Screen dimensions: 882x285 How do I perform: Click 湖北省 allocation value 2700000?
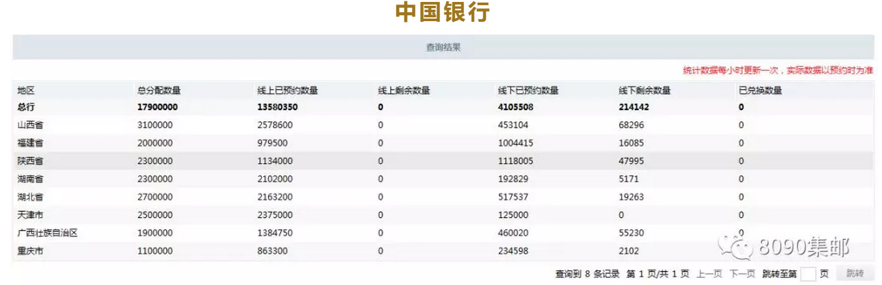pyautogui.click(x=155, y=197)
